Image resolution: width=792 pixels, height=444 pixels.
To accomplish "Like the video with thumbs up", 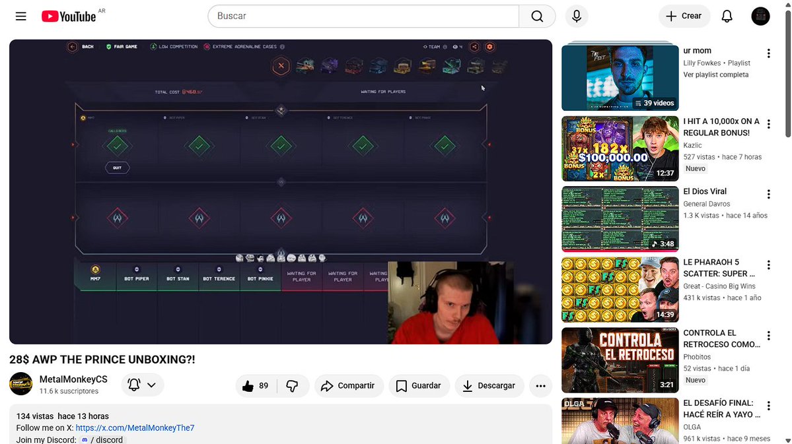I will (256, 385).
